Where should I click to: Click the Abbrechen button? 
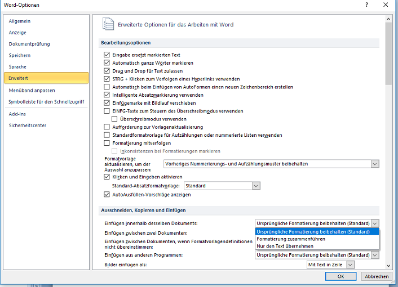377,276
